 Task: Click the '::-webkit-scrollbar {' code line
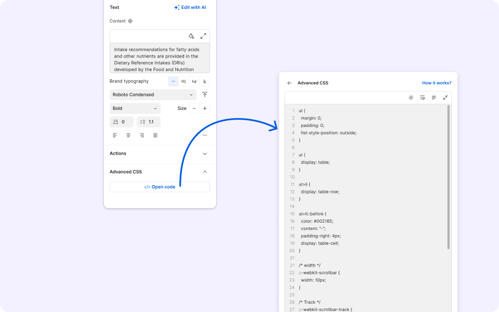[319, 273]
